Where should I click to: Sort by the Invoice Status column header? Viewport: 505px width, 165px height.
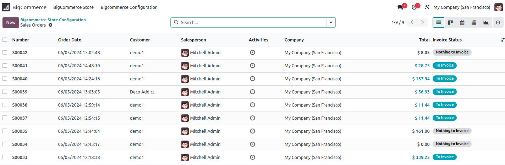tap(447, 40)
